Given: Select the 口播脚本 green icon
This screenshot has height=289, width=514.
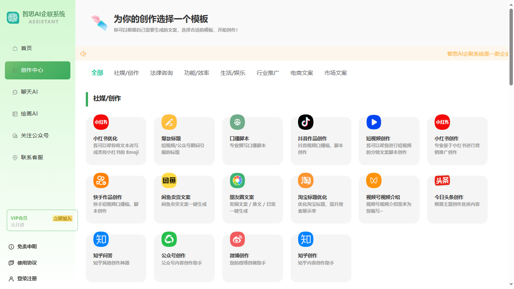Looking at the screenshot, I should 237,122.
